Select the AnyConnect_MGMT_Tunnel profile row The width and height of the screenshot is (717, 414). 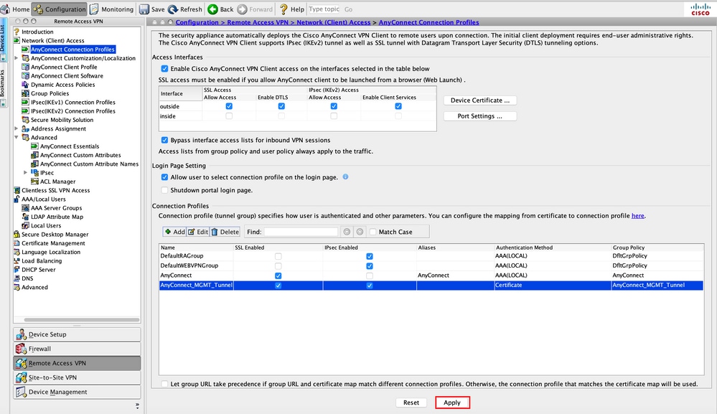[x=431, y=285]
